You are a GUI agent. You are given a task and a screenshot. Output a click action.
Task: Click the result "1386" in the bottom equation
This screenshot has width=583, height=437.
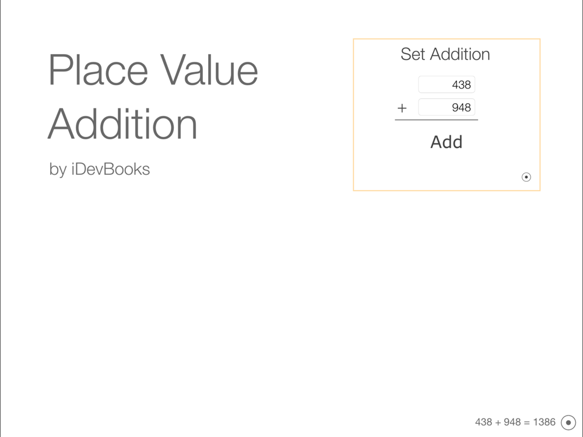pyautogui.click(x=544, y=422)
